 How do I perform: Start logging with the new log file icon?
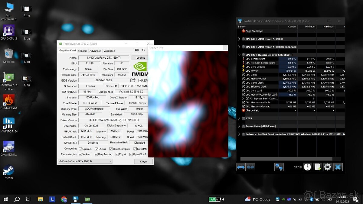(x=317, y=167)
